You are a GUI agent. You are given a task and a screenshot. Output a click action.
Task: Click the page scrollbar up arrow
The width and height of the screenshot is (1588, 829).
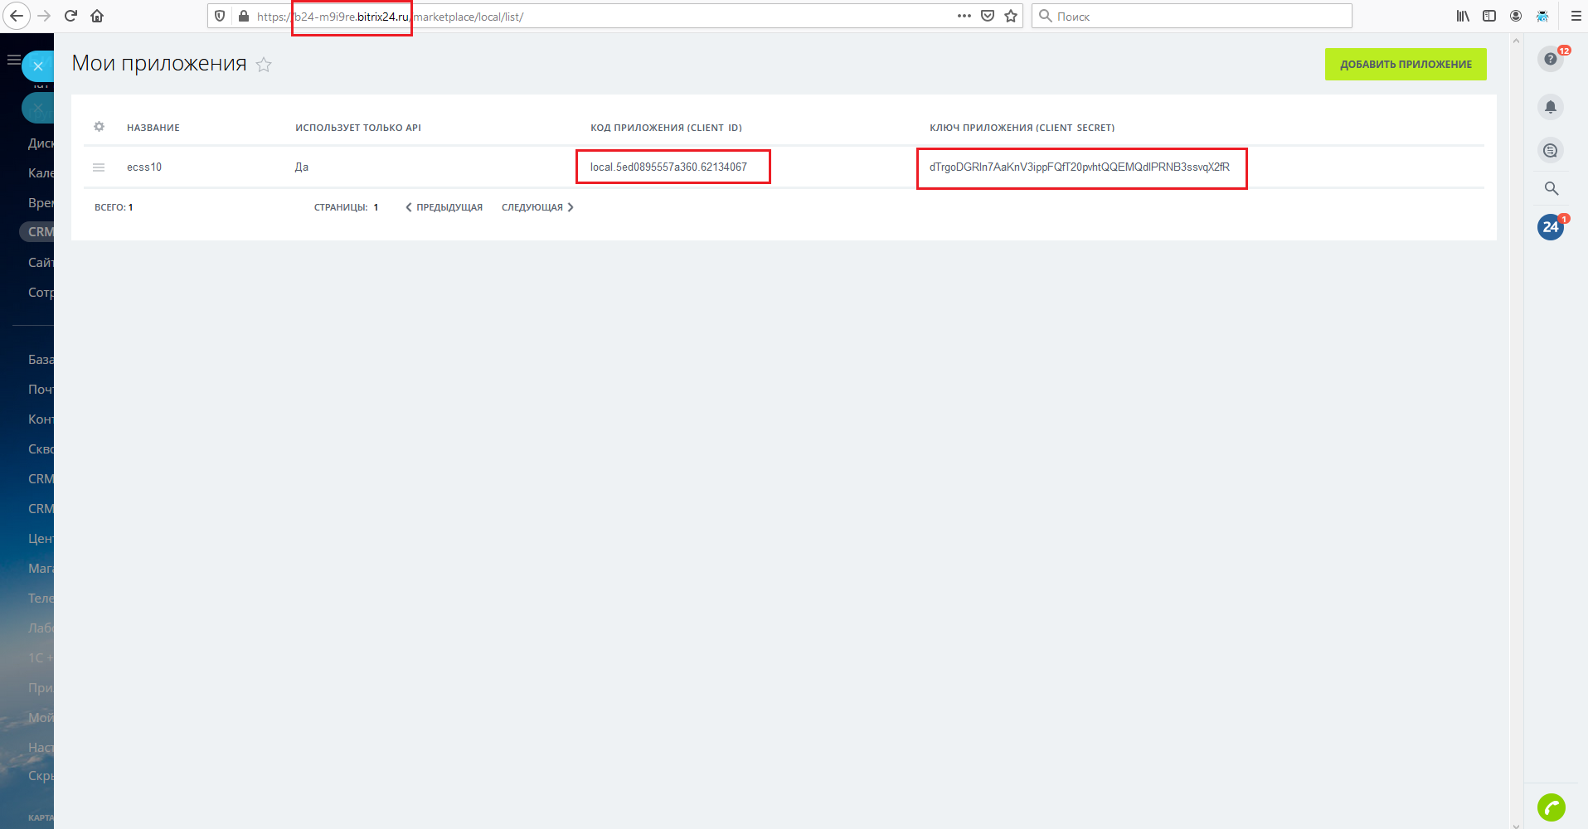pos(1516,40)
